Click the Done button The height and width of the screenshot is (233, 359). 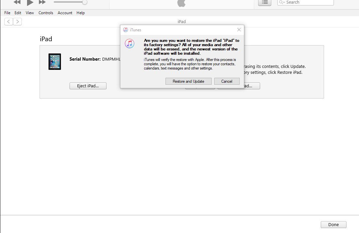333,224
